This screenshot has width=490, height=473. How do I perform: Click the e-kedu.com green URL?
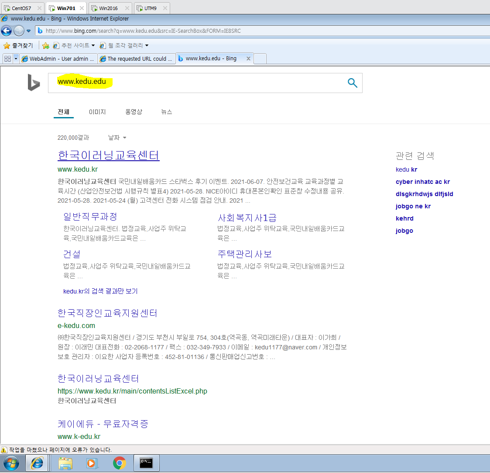point(76,326)
